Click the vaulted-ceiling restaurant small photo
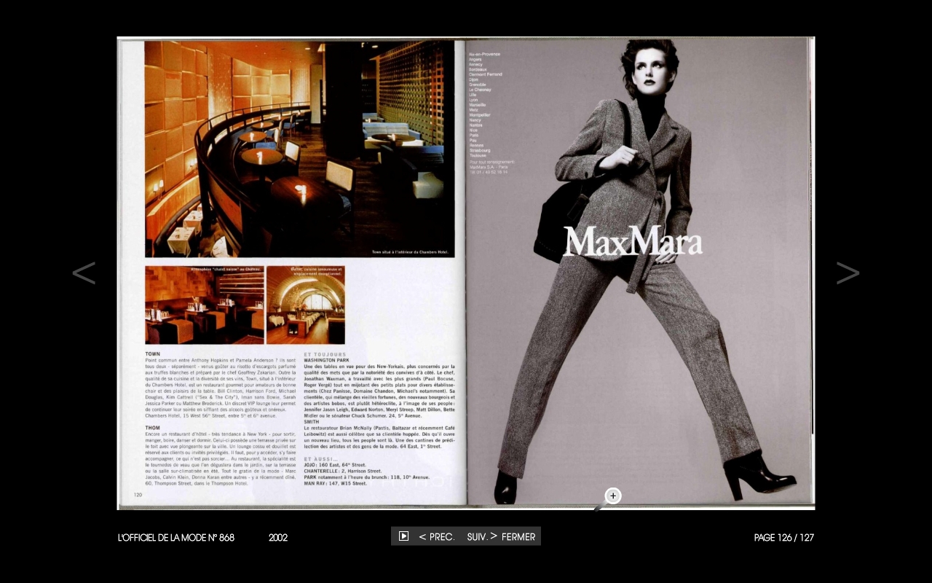 pyautogui.click(x=305, y=305)
